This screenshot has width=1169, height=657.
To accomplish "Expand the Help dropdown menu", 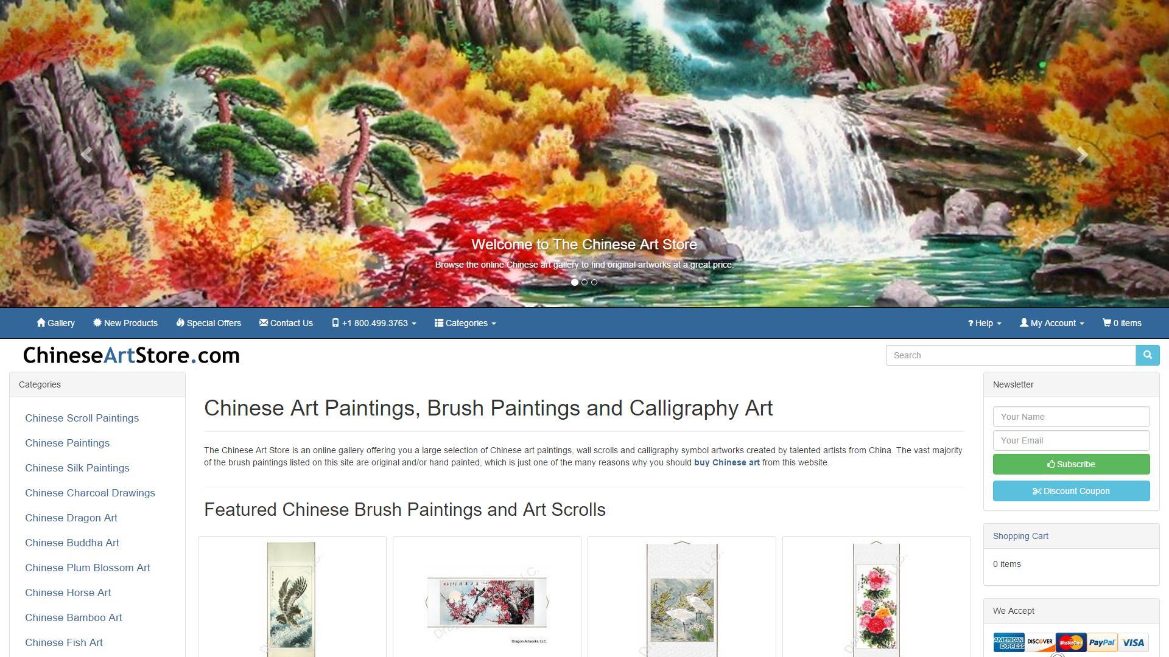I will click(x=985, y=323).
